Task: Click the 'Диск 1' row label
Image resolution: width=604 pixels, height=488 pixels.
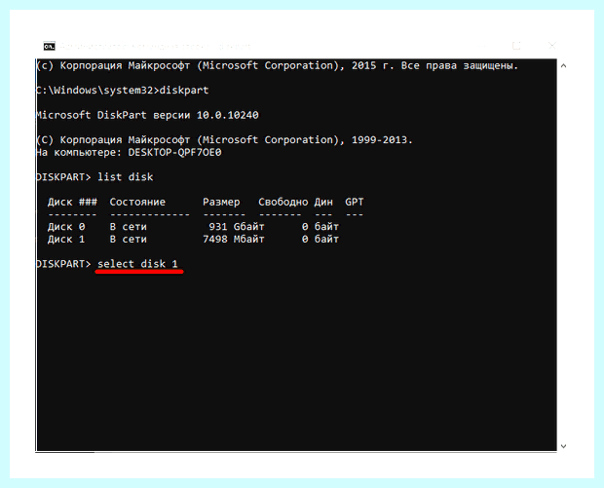Action: point(66,240)
